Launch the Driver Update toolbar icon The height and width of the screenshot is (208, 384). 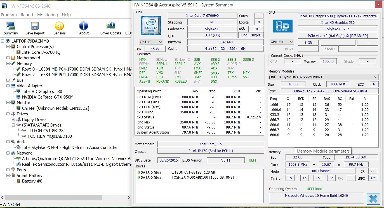coord(111,26)
